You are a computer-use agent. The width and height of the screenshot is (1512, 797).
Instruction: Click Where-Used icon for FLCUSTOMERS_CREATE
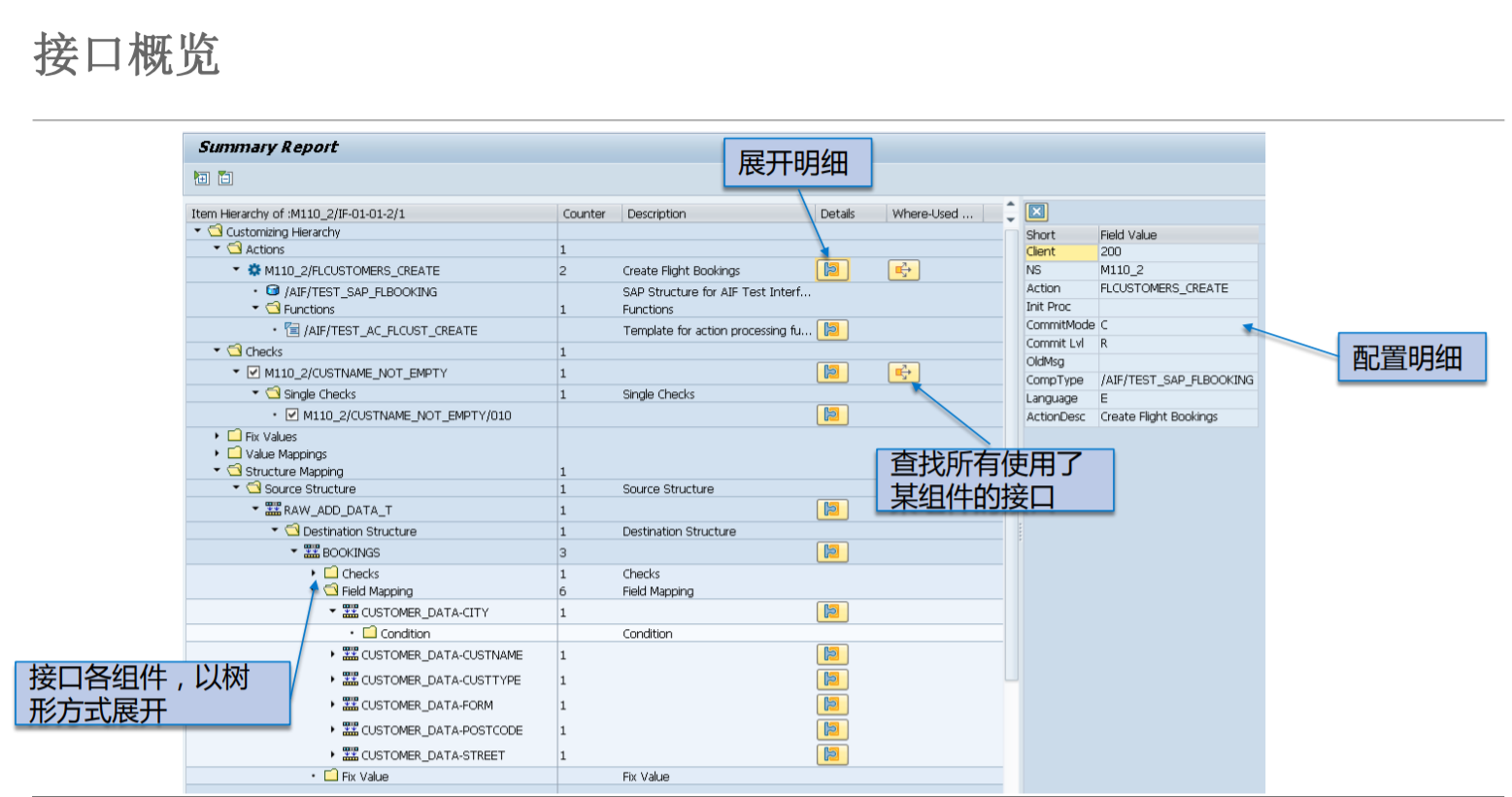click(x=903, y=271)
